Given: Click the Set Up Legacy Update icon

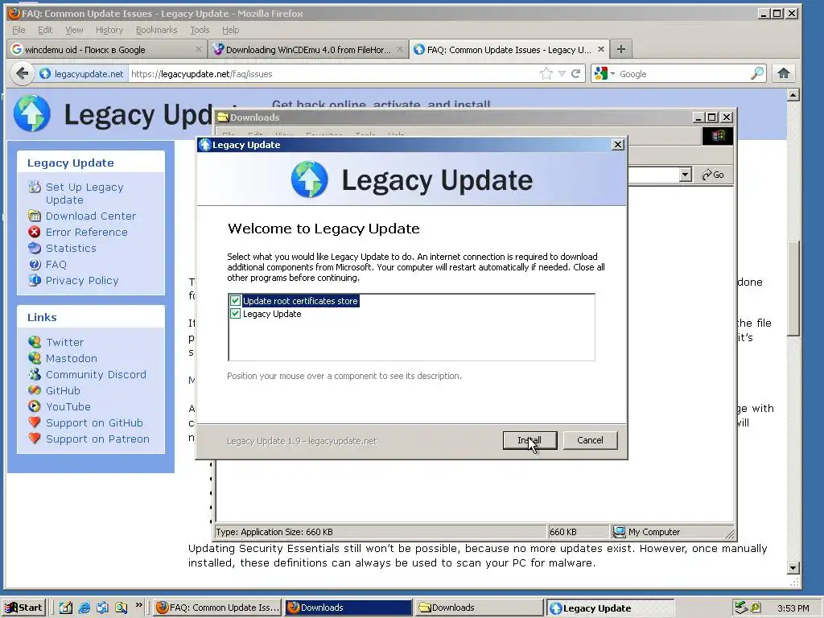Looking at the screenshot, I should pyautogui.click(x=35, y=187).
